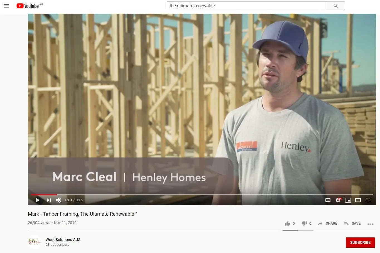Like the video with thumbs up
The image size is (380, 253).
click(290, 223)
